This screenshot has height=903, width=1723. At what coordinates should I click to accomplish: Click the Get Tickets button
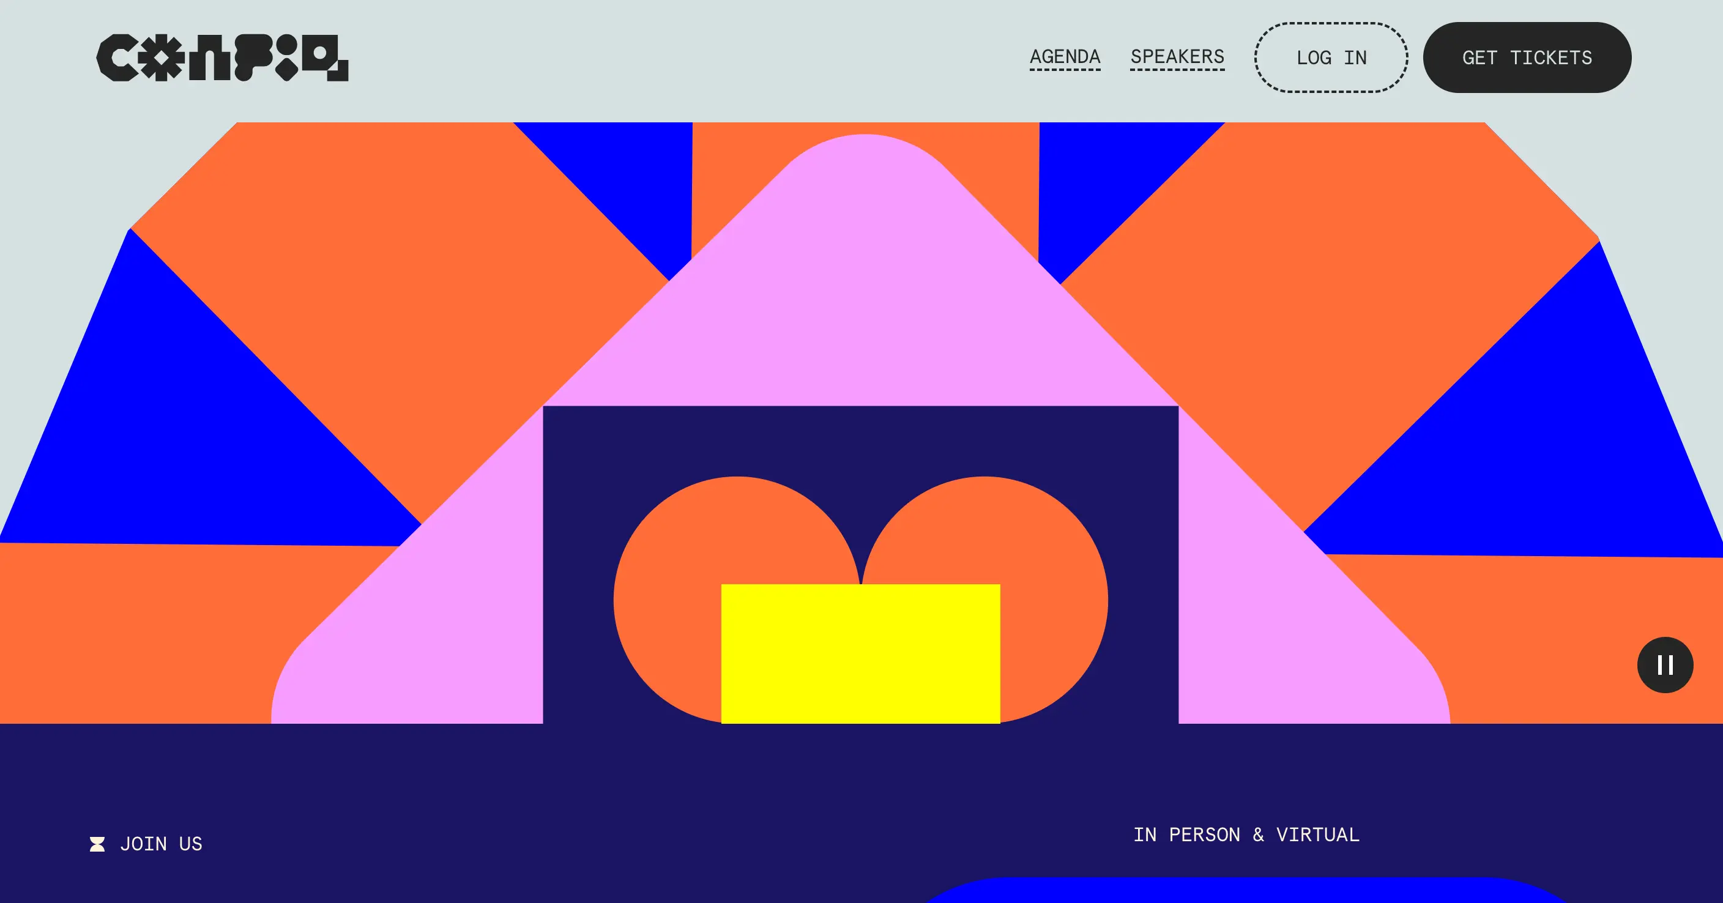click(x=1527, y=58)
